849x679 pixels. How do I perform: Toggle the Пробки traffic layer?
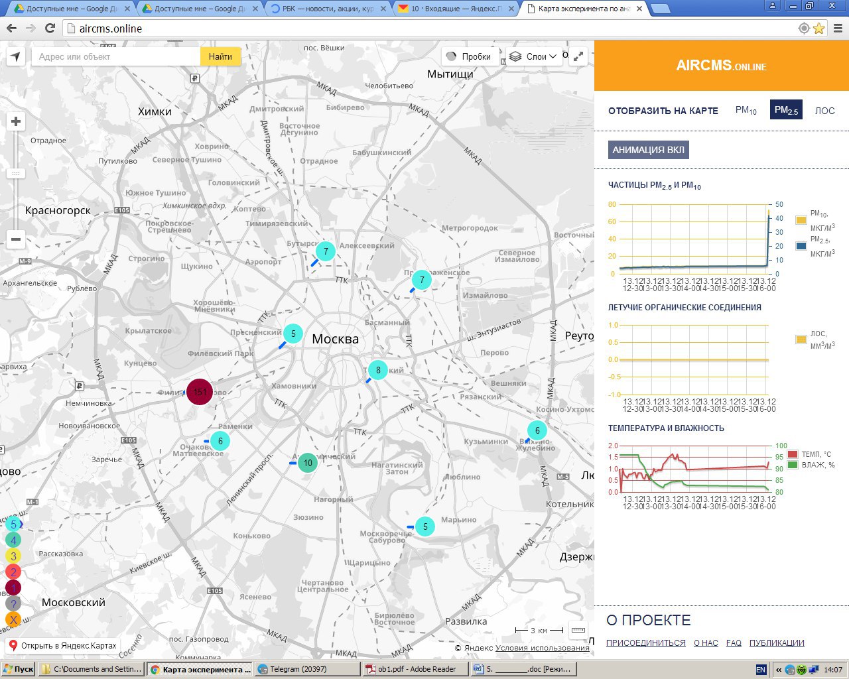(x=469, y=56)
